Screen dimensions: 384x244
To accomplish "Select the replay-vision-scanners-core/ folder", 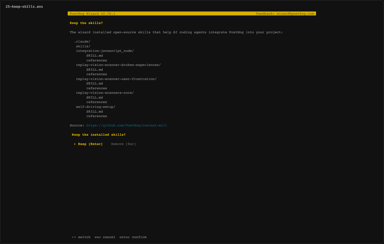I will (x=105, y=93).
